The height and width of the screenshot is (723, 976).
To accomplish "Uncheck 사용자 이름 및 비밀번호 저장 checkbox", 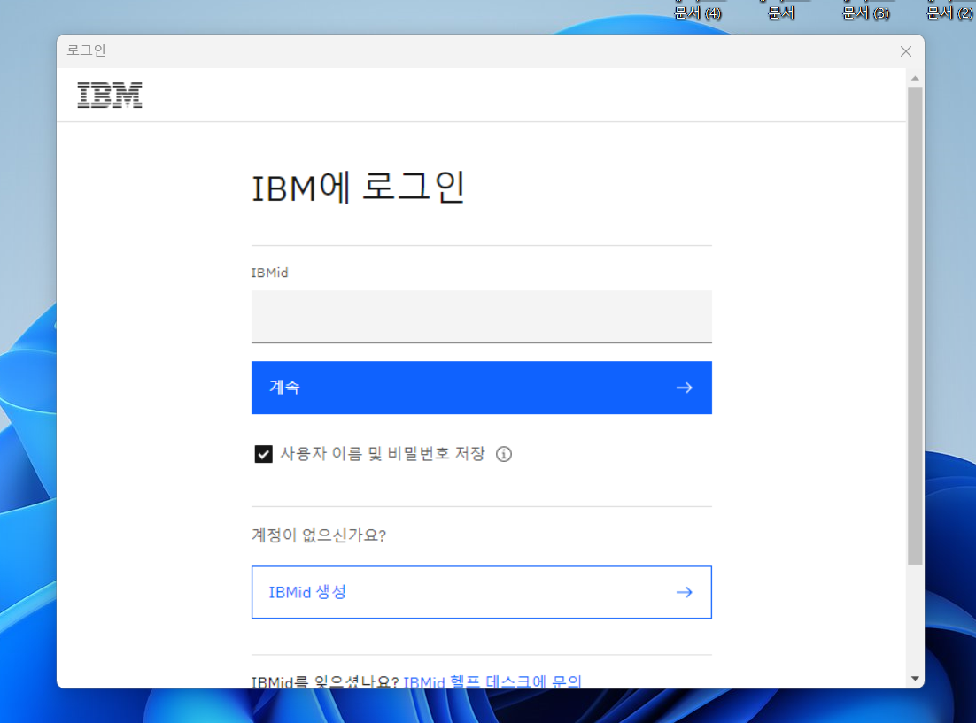I will point(263,454).
